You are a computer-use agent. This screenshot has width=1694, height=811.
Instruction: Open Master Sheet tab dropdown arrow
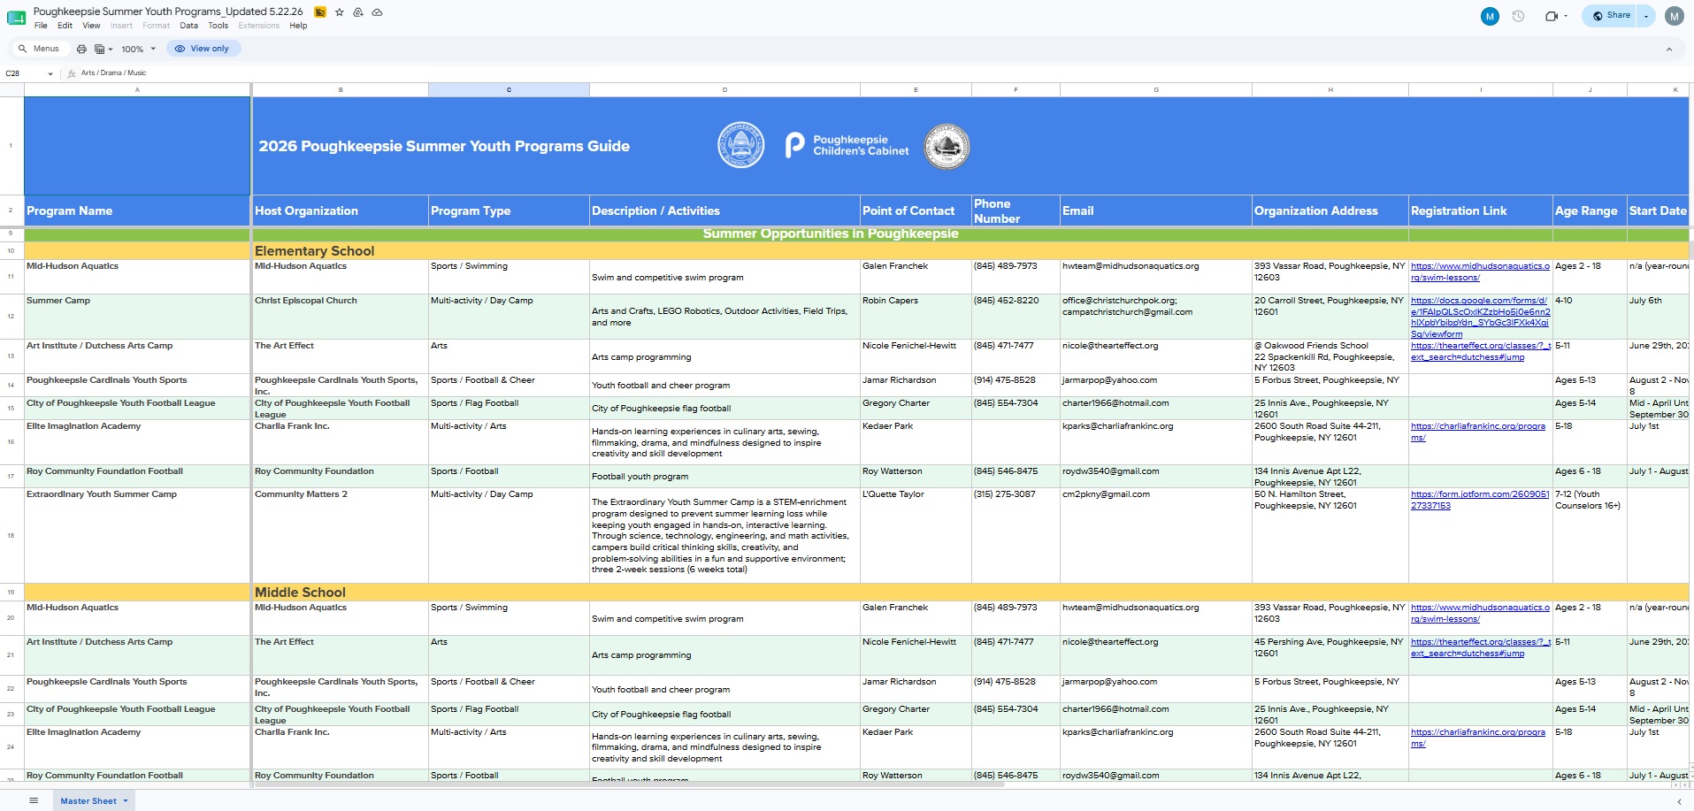point(126,801)
